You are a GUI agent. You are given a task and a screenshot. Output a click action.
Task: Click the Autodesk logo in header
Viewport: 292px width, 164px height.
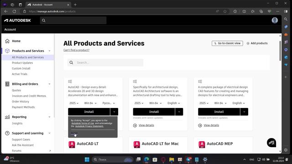tap(17, 20)
